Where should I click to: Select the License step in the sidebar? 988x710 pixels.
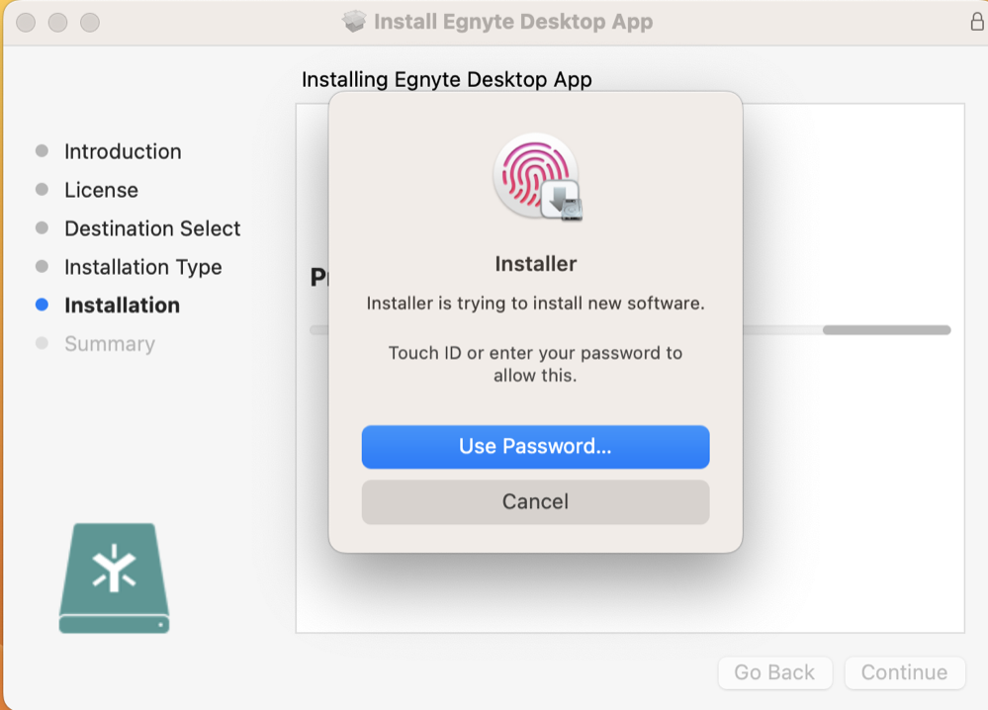click(x=101, y=190)
